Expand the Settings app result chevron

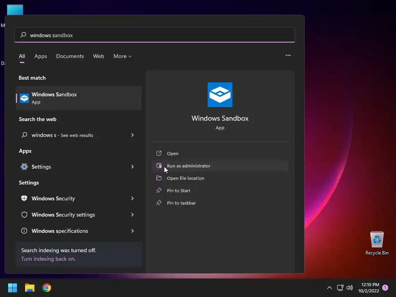click(x=132, y=167)
